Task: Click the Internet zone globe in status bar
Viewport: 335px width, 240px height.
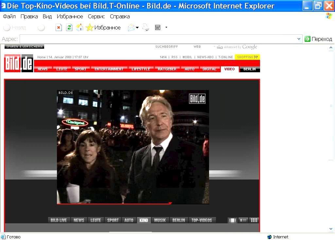Action: pos(269,237)
